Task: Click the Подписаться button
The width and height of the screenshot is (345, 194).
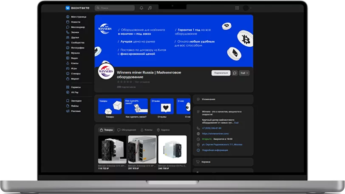Action: tap(221, 73)
